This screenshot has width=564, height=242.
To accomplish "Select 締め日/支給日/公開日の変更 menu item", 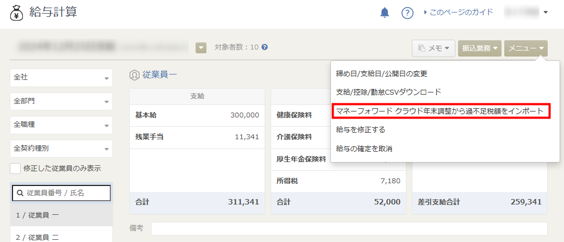I will click(x=381, y=73).
